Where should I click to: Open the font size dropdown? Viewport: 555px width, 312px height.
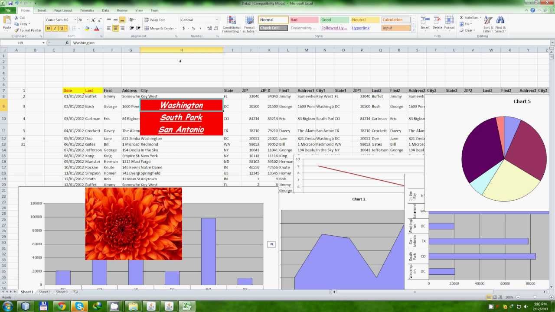(x=88, y=20)
